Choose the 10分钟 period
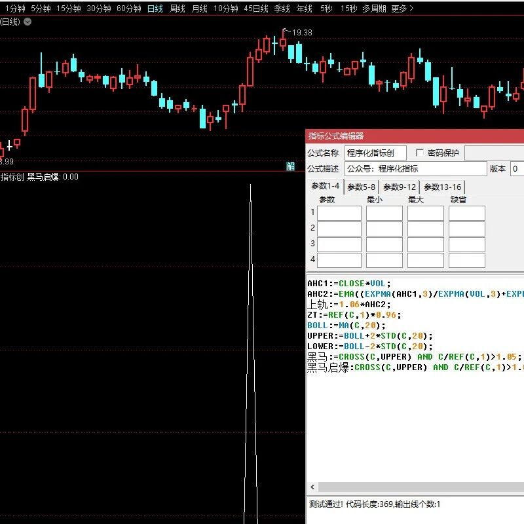524x524 pixels. (225, 9)
